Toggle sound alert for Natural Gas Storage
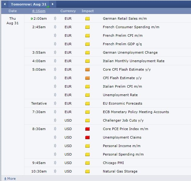This screenshot has height=181, width=191. 55,171
